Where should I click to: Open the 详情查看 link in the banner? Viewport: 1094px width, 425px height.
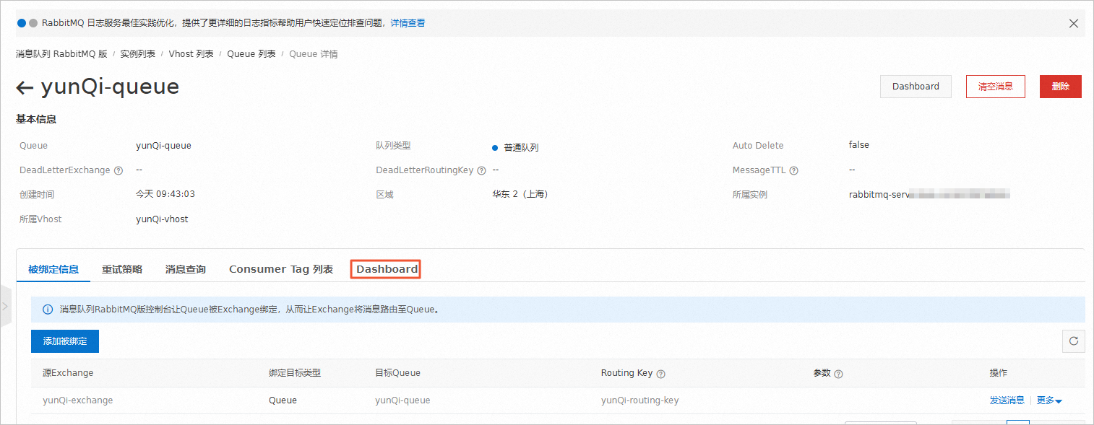tap(408, 23)
